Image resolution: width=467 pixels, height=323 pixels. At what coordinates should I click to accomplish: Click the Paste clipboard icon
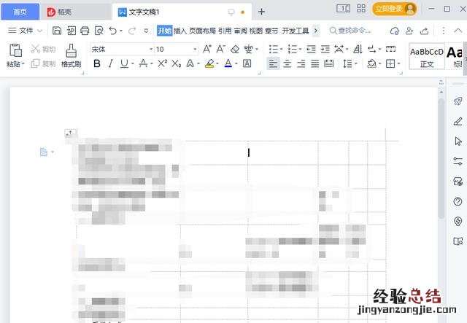coord(15,50)
